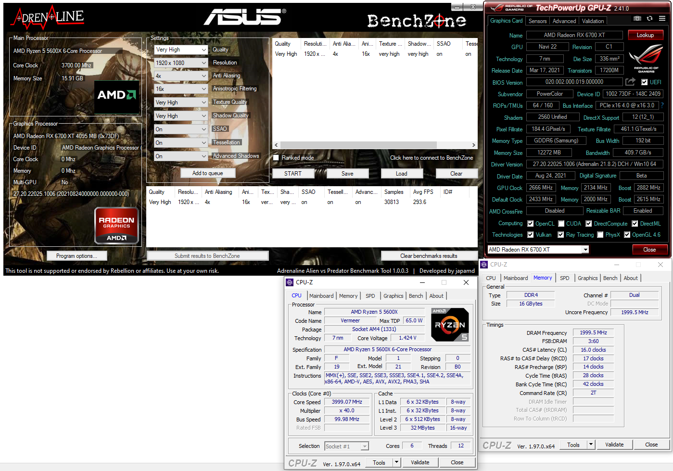Click the large ROG logo in GPU-Z
Viewport: 673px width, 471px height.
(646, 58)
